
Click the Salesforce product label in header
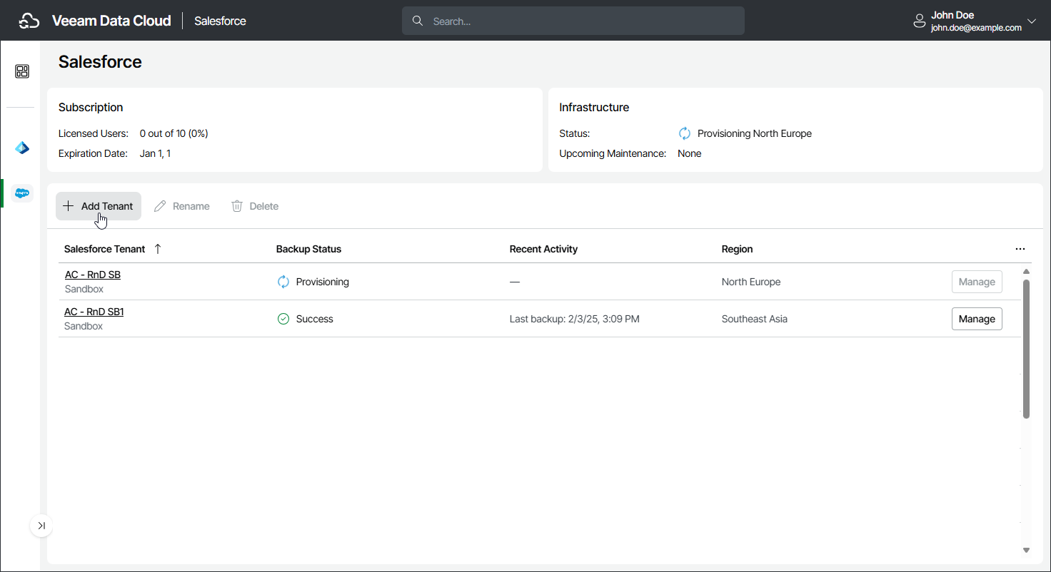point(220,21)
